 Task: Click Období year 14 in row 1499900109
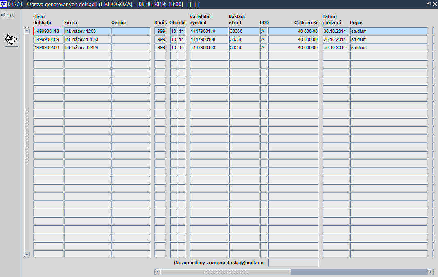pos(182,39)
